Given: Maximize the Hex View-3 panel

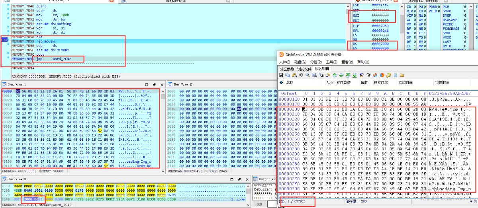Looking at the screenshot, I should [232, 179].
